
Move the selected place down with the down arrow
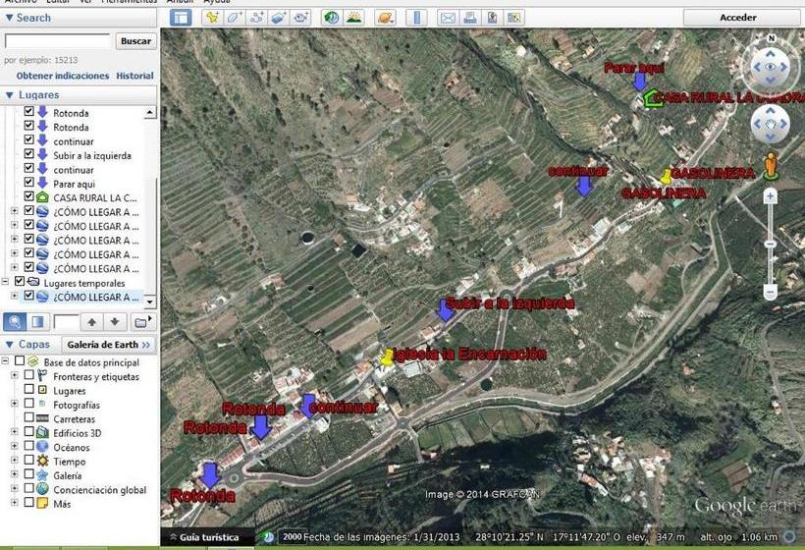(x=115, y=322)
